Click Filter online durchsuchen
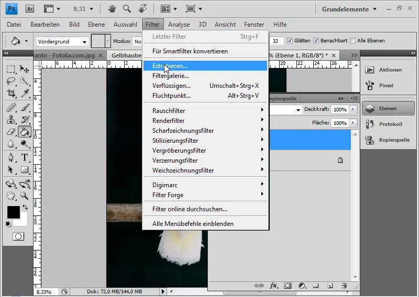Screen dimensions: 419x297 [x=190, y=209]
